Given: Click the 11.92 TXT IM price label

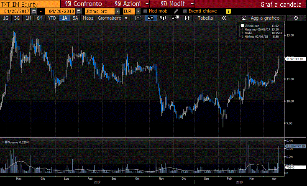Looking at the screenshot, I should [x=296, y=59].
